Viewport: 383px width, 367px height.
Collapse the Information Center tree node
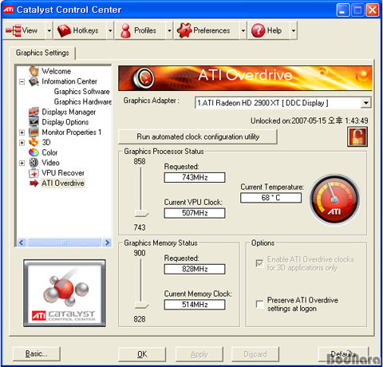[x=22, y=81]
